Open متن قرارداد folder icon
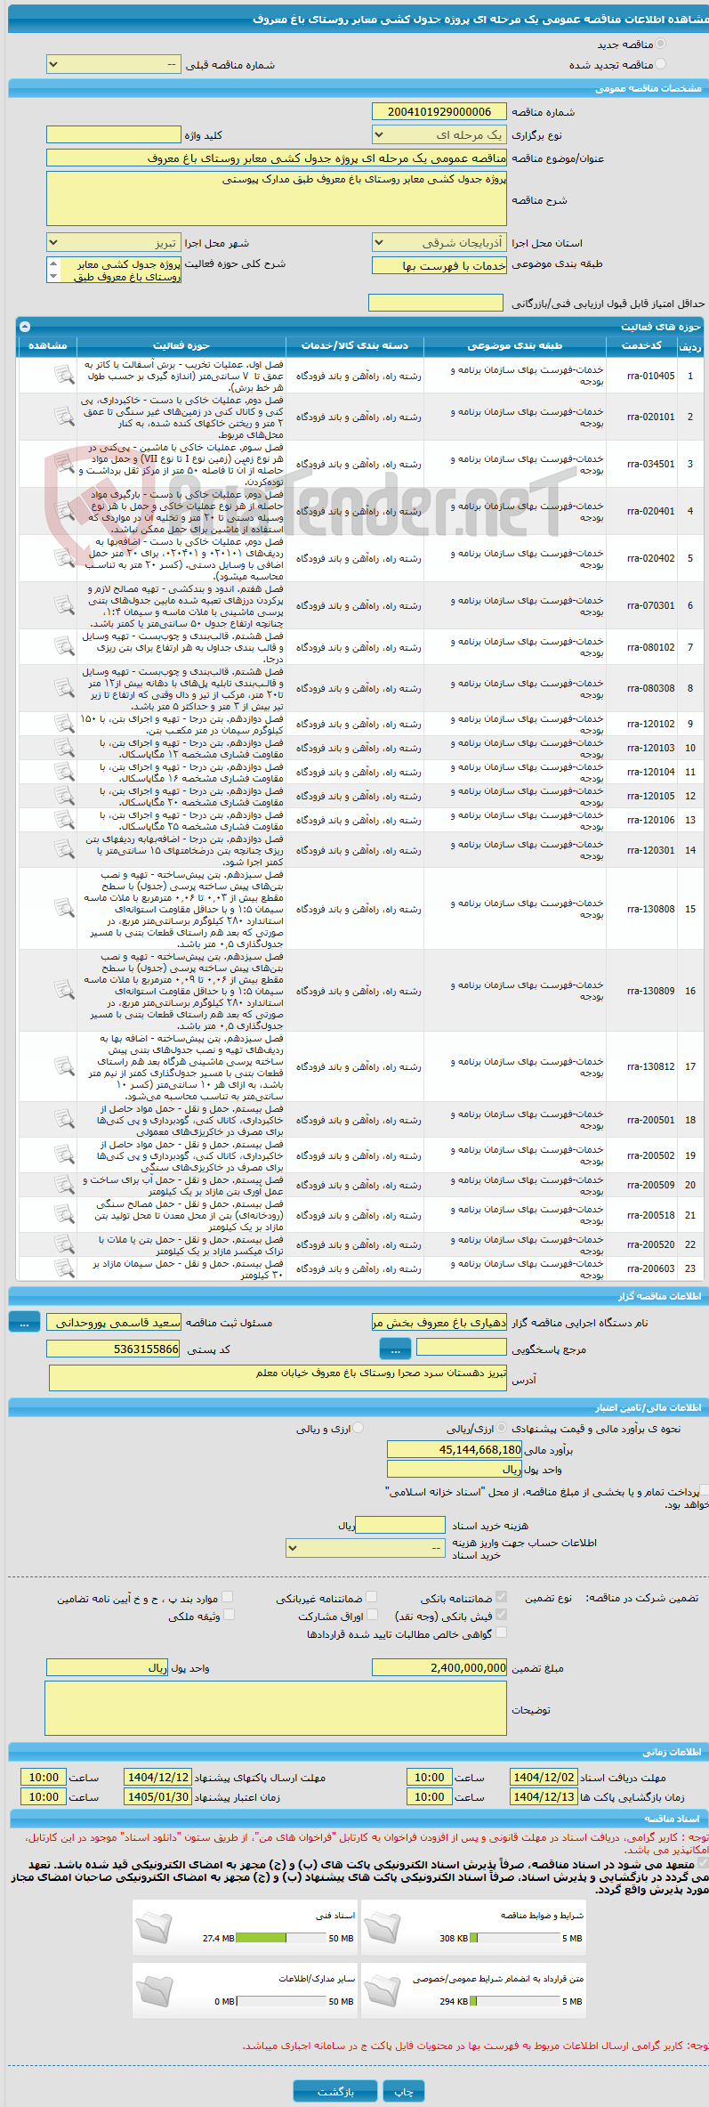The width and height of the screenshot is (709, 2107). coord(383,1990)
